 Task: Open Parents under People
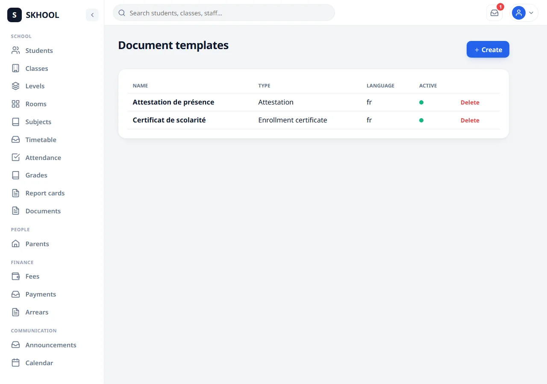point(37,244)
